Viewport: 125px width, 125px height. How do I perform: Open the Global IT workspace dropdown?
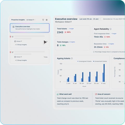point(31,20)
